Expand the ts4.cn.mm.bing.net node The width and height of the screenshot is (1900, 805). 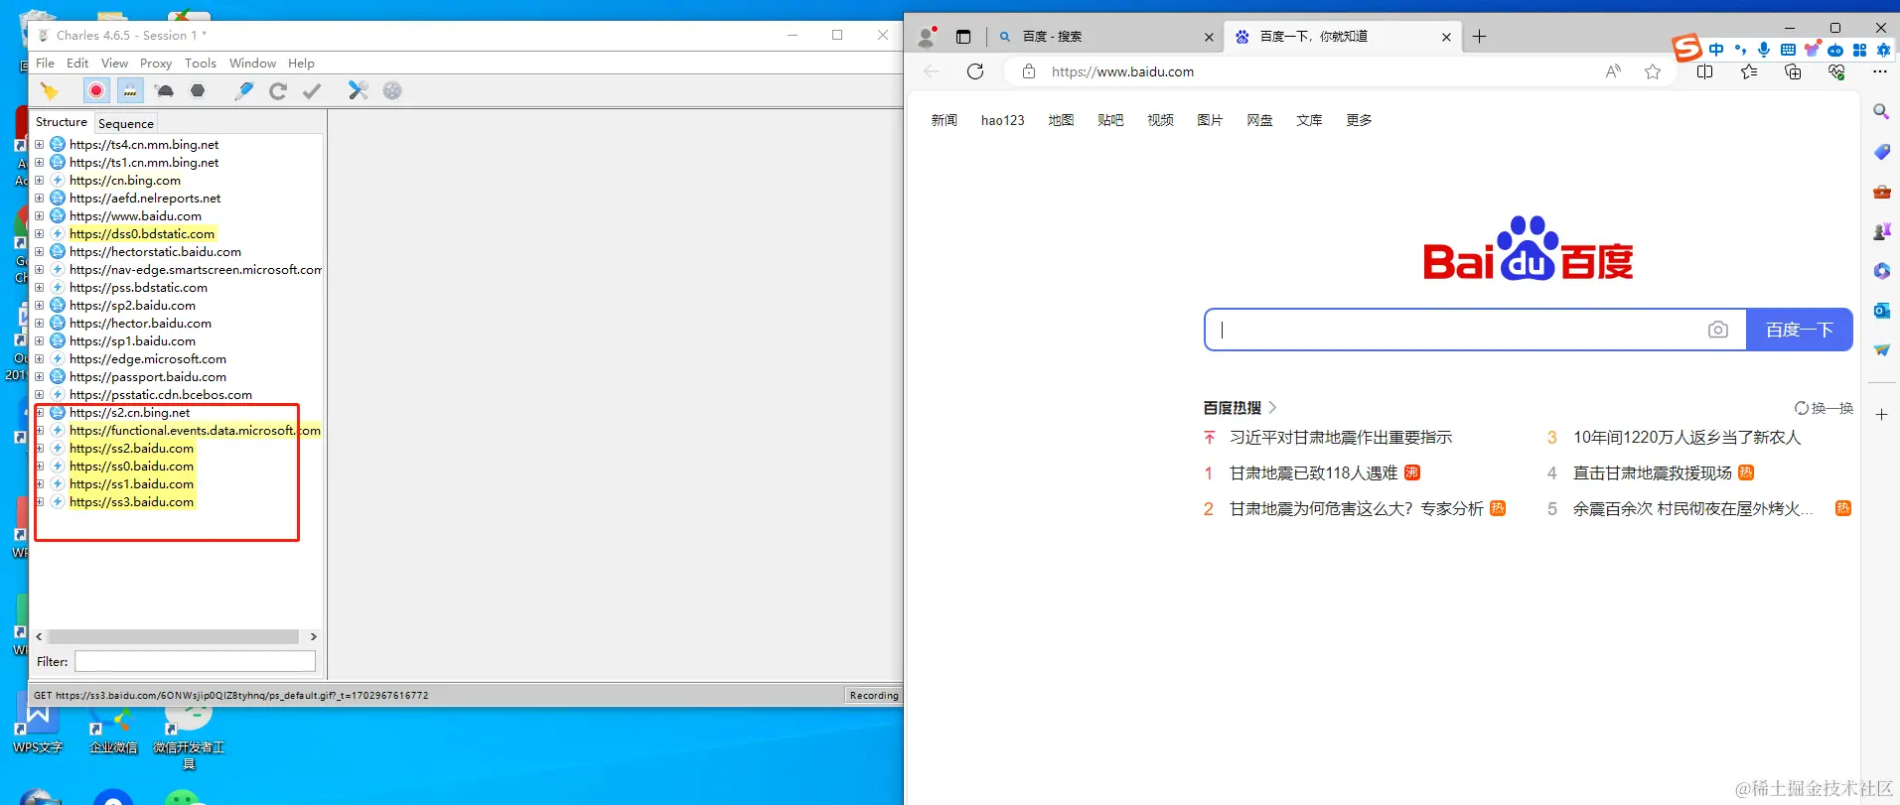point(40,145)
